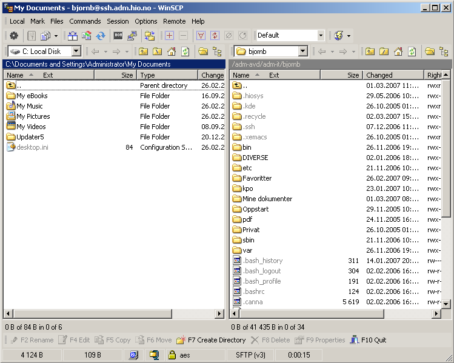Viewport: 454px width, 363px height.
Task: Open the Help menu
Action: point(198,21)
